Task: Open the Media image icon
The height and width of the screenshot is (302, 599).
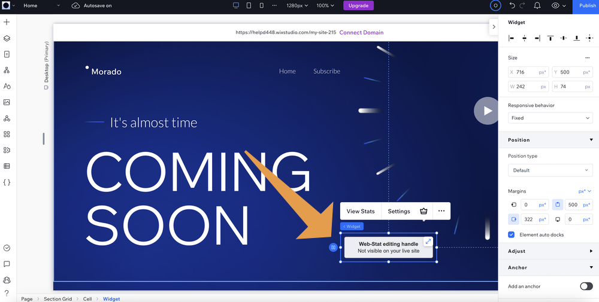Action: tap(7, 102)
